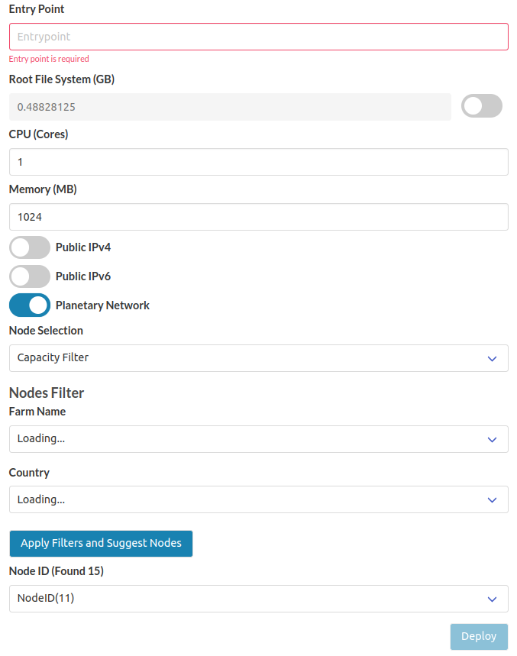The height and width of the screenshot is (656, 517).
Task: Click the Memory MB input box
Action: 258,217
